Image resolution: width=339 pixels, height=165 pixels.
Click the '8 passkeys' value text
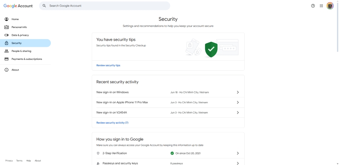(x=176, y=163)
